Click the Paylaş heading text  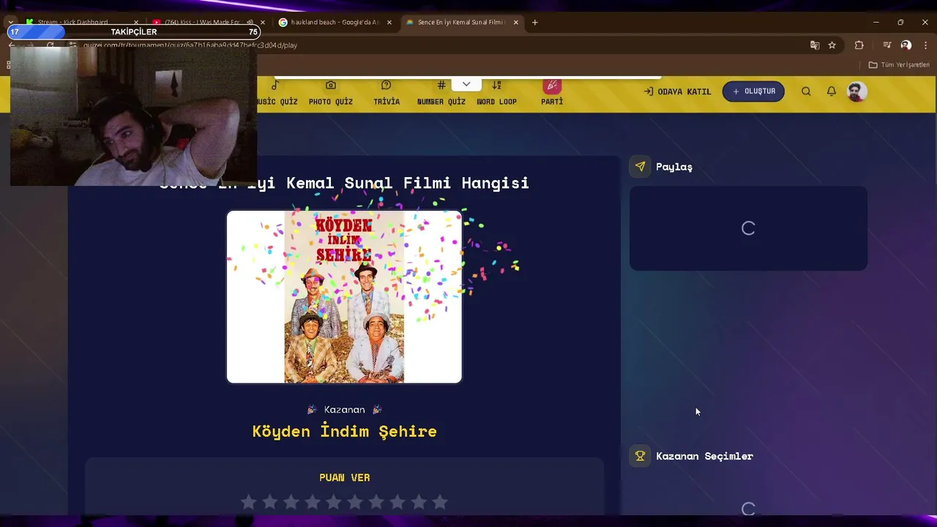pyautogui.click(x=674, y=167)
